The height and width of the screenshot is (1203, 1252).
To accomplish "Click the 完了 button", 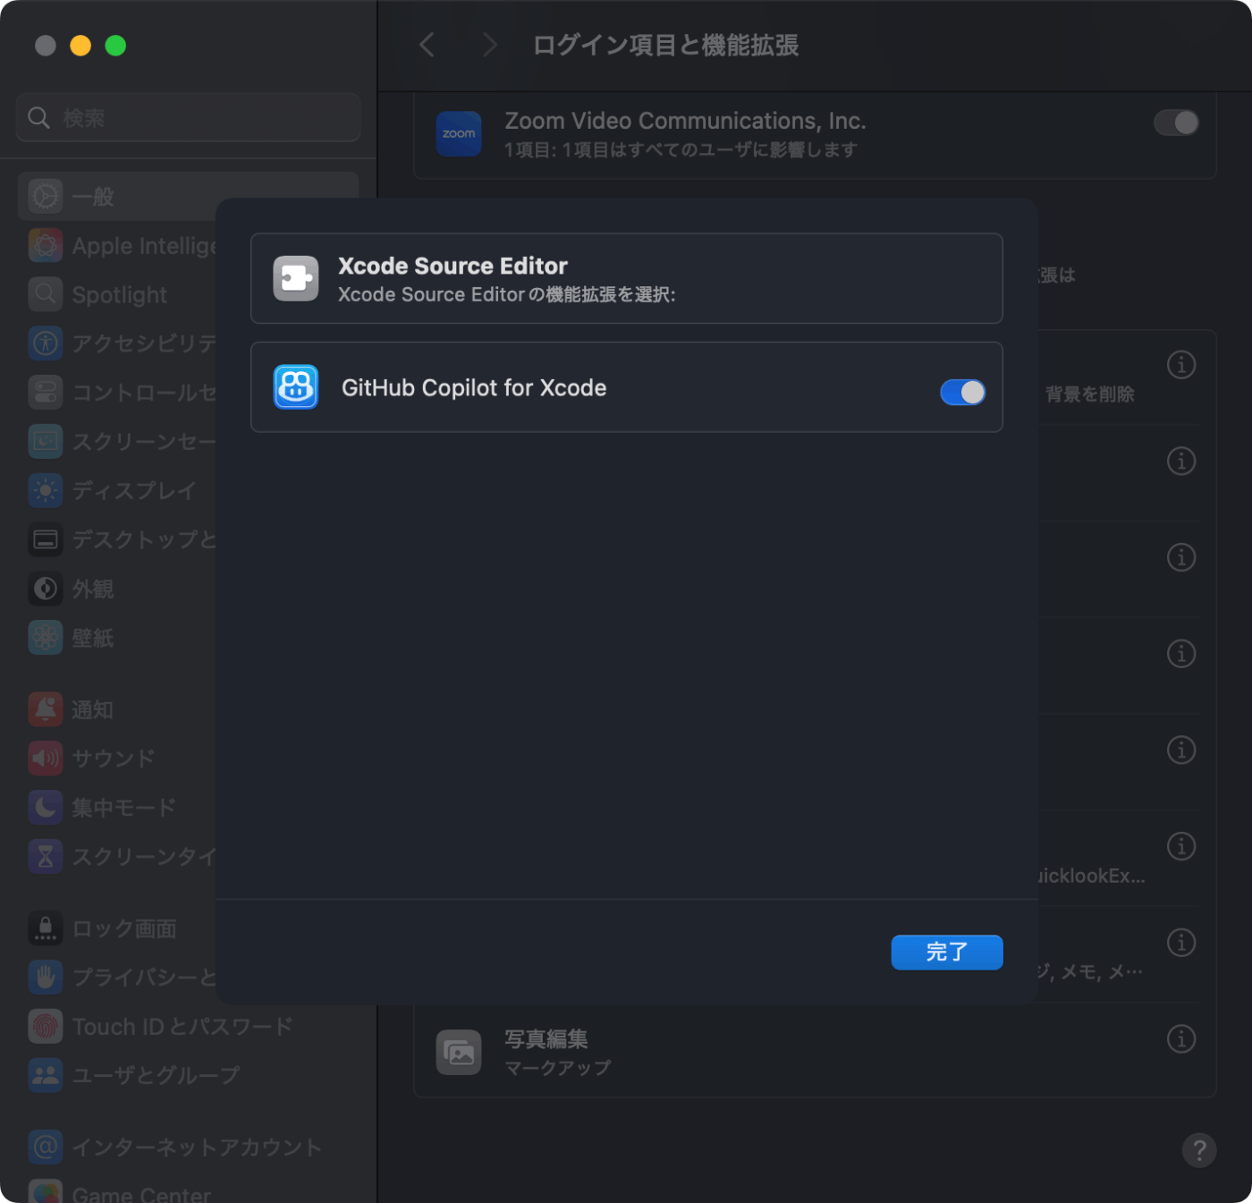I will tap(946, 952).
